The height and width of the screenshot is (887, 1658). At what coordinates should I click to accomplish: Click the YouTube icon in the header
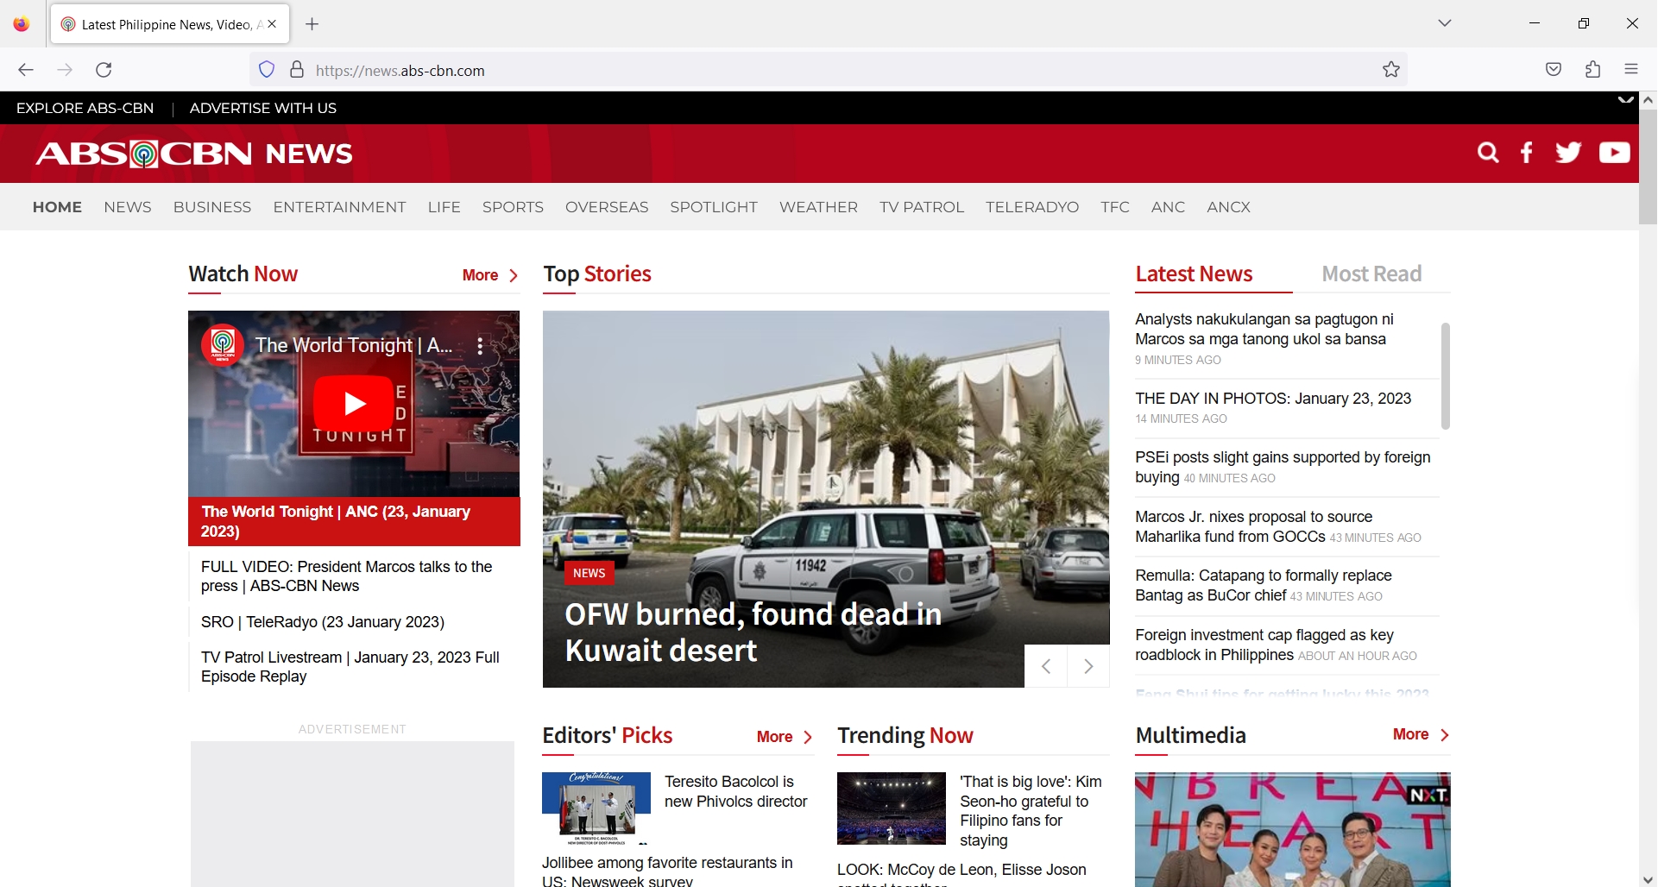tap(1613, 152)
